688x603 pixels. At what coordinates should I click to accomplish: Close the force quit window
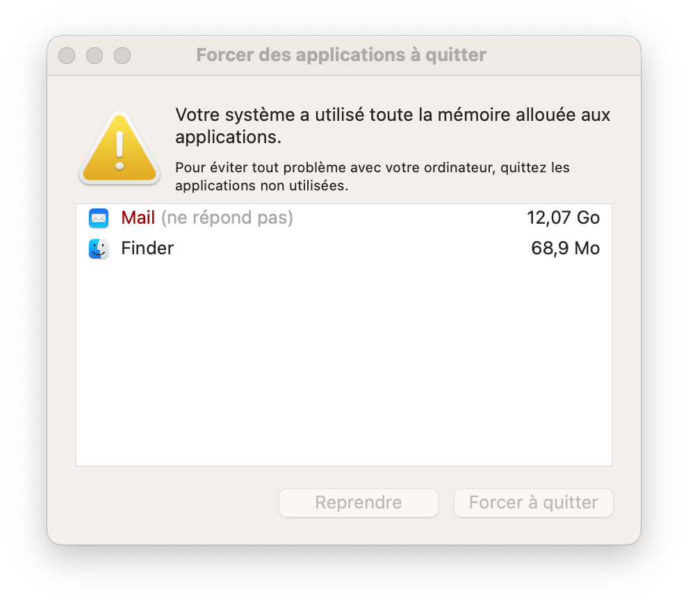67,56
